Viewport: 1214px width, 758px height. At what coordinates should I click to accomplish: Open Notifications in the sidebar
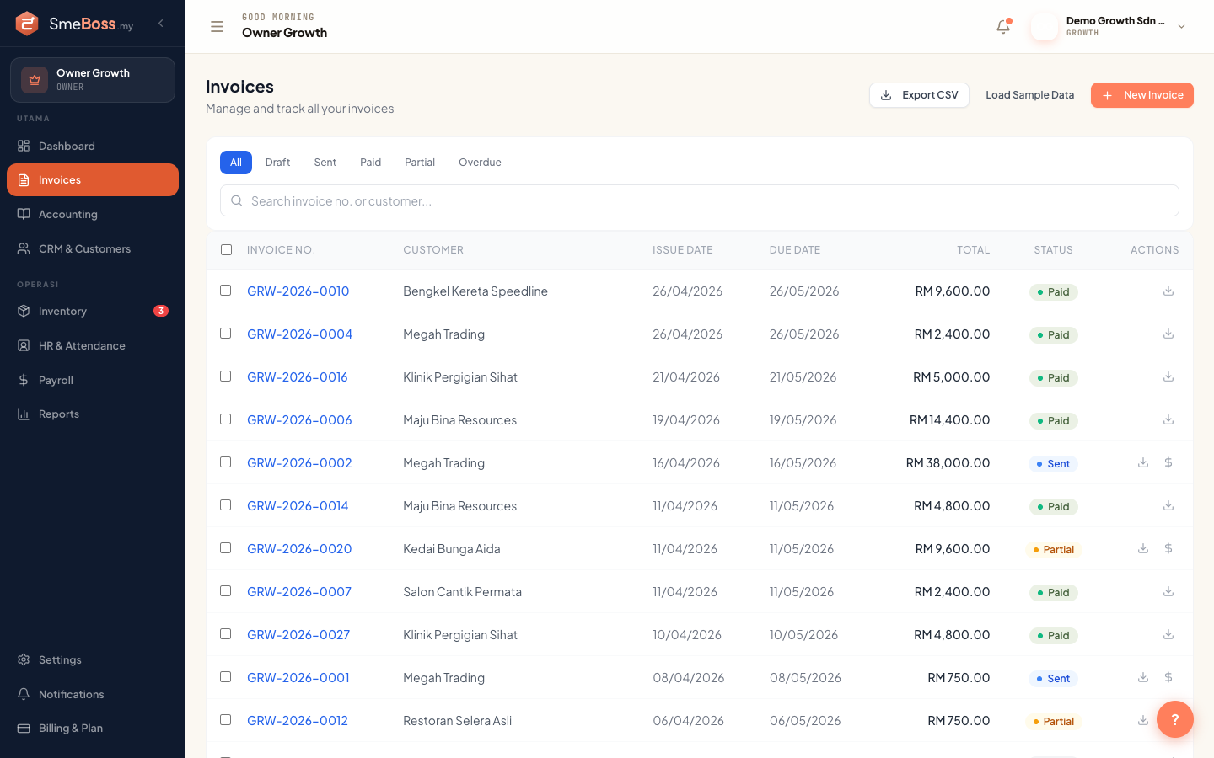[93, 694]
